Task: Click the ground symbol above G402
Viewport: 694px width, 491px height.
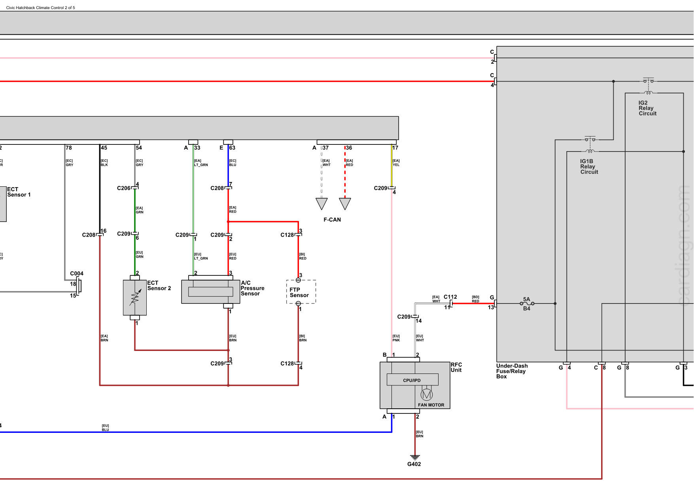Action: click(415, 457)
